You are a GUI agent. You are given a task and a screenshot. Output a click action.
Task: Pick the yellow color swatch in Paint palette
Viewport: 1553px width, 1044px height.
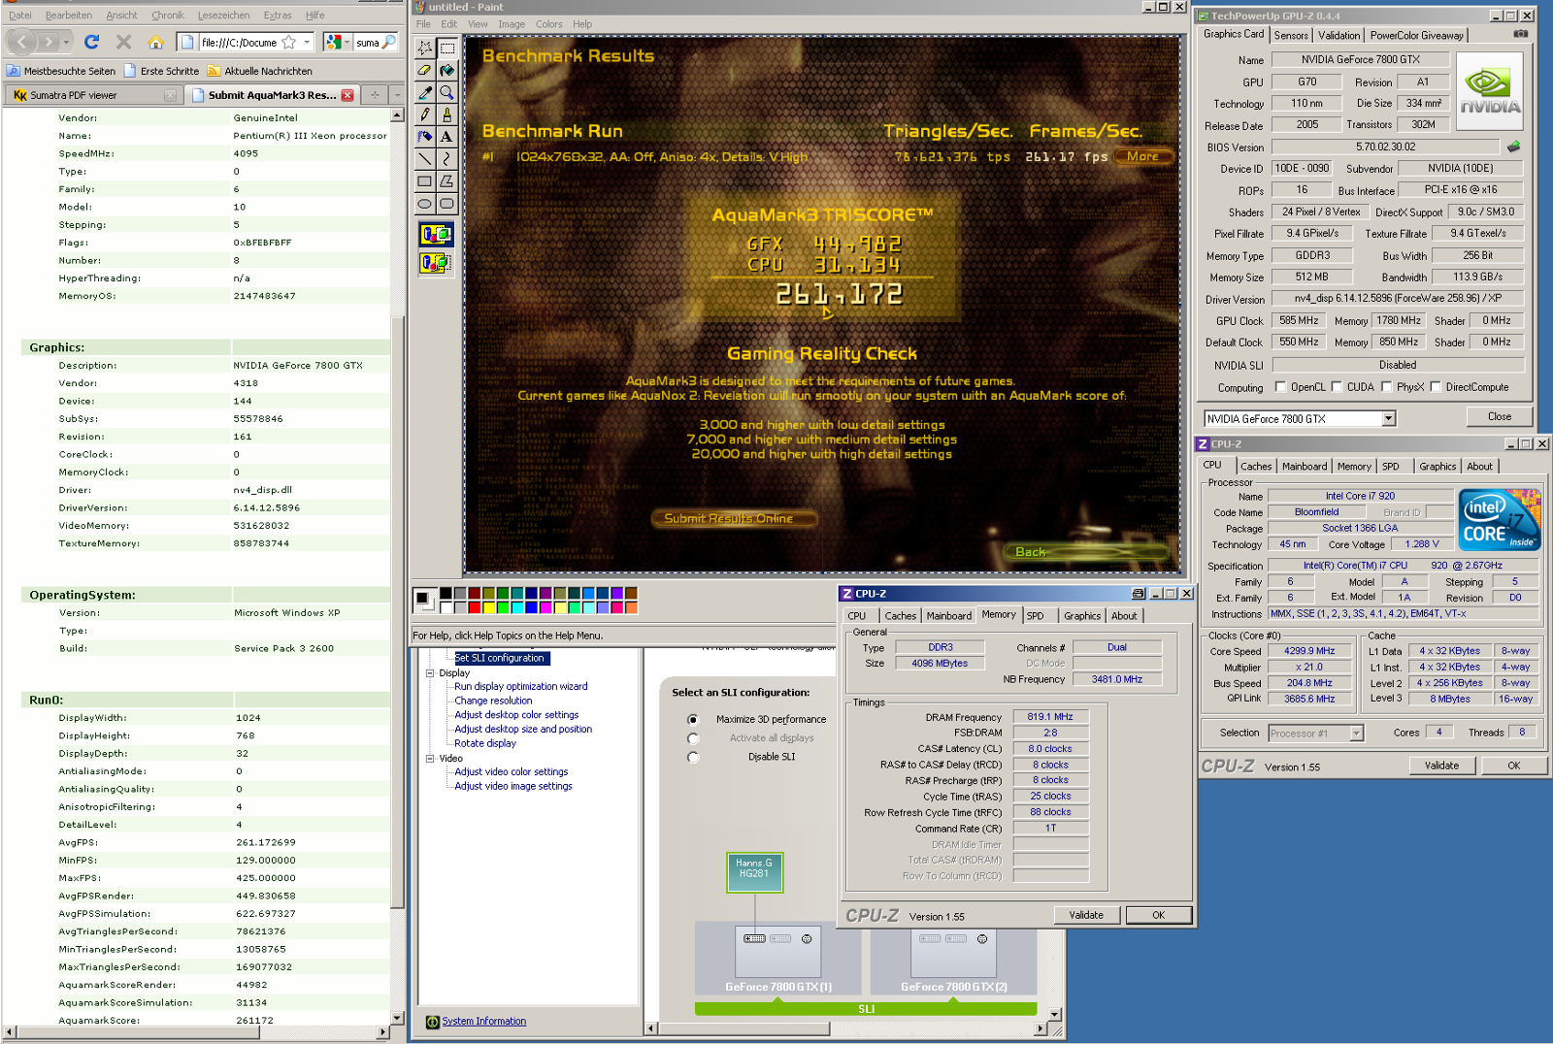pyautogui.click(x=489, y=607)
